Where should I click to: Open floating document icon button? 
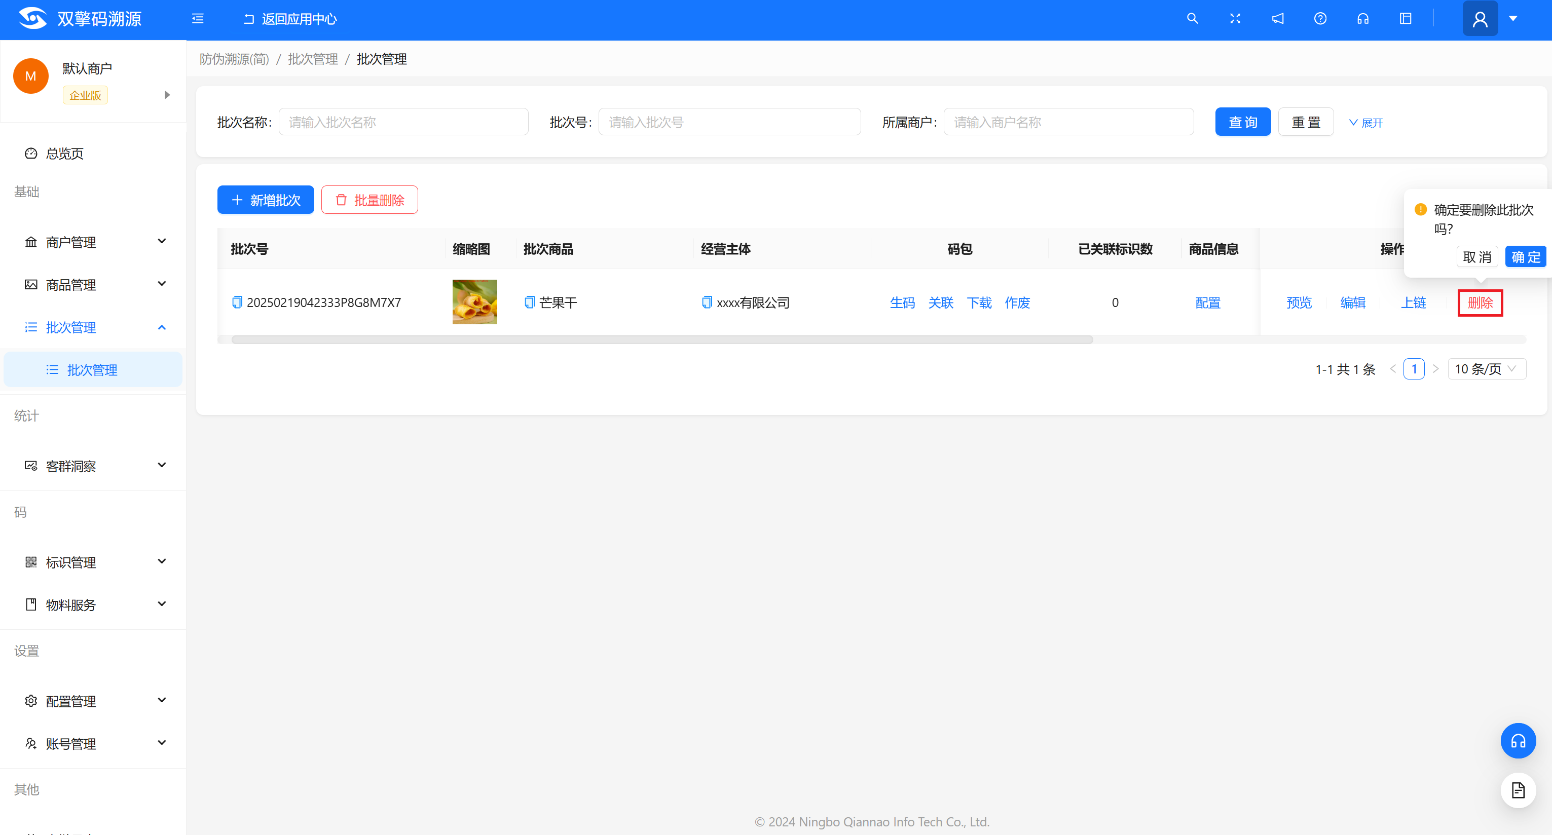1518,790
